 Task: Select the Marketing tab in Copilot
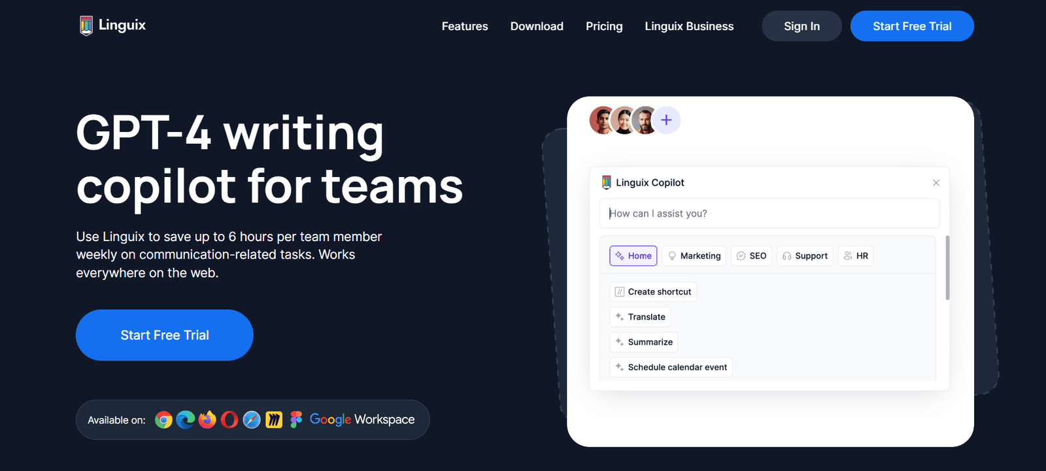[x=694, y=256]
